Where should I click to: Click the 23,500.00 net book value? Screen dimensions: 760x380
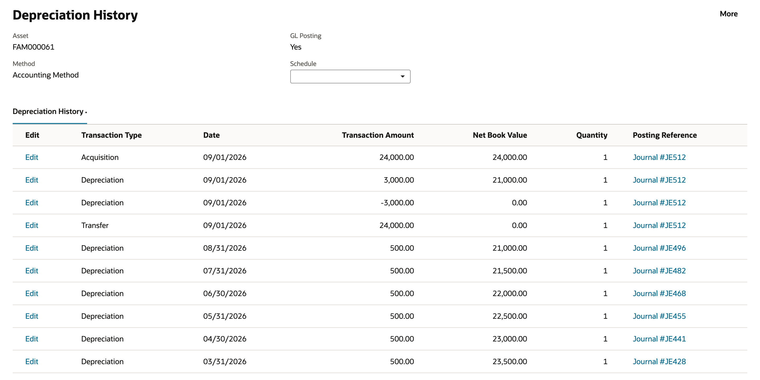tap(510, 362)
